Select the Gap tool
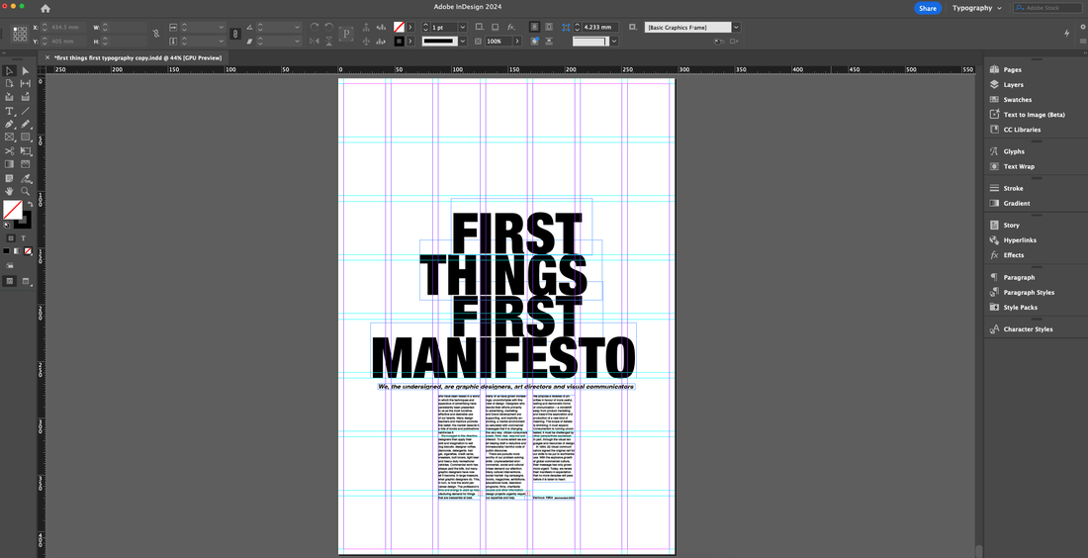The image size is (1088, 558). point(26,83)
